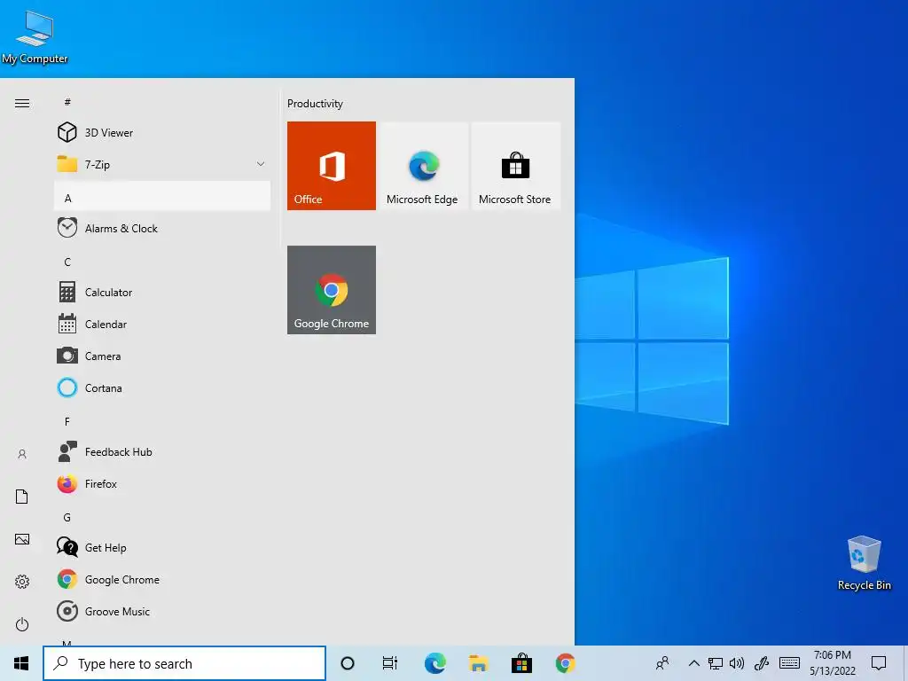
Task: Open Microsoft Store from taskbar
Action: coord(521,663)
